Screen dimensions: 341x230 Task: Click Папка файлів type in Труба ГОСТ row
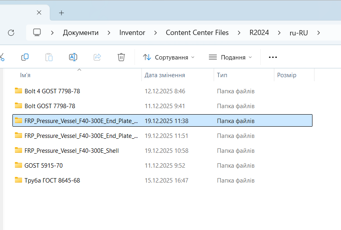(x=236, y=180)
